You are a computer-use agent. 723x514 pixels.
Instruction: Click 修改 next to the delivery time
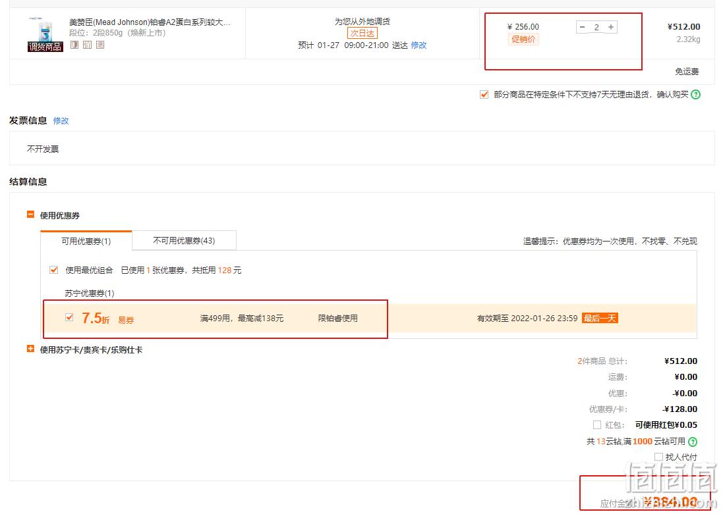pos(419,45)
